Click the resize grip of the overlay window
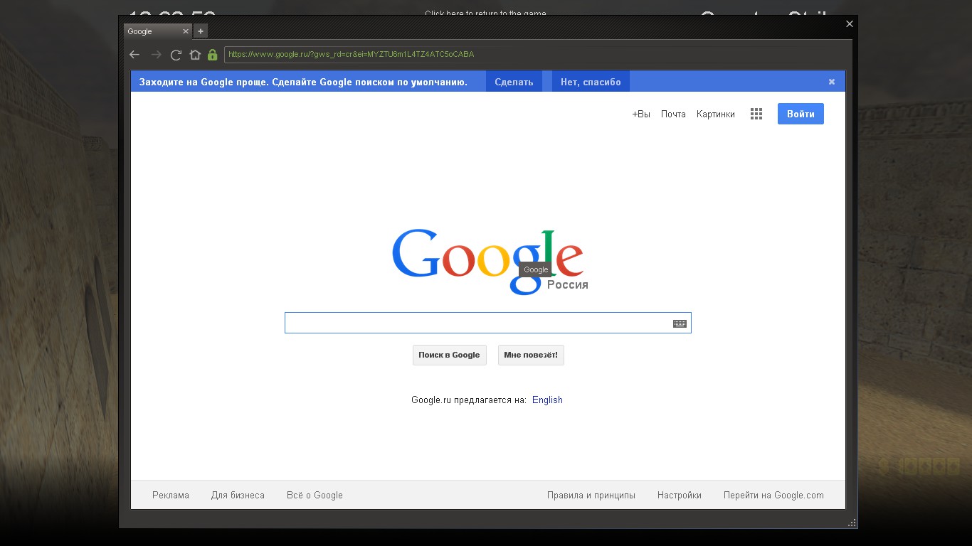The image size is (972, 546). click(x=852, y=523)
